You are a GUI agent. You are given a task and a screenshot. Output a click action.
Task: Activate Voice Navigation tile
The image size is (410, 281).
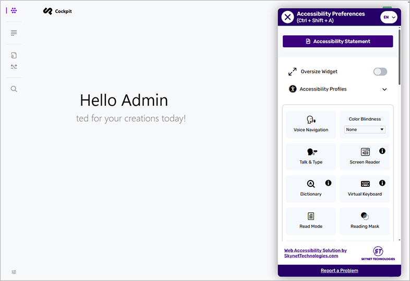tap(311, 124)
